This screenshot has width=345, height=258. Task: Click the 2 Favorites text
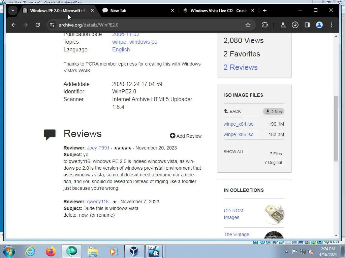[242, 54]
